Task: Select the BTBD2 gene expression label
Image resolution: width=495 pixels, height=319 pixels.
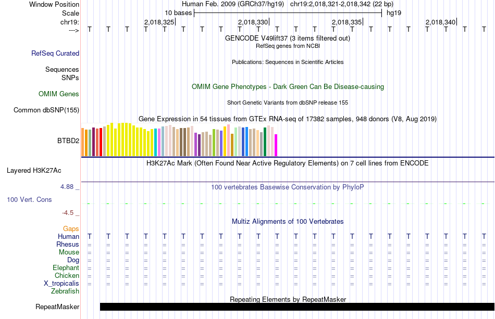Action: click(68, 141)
